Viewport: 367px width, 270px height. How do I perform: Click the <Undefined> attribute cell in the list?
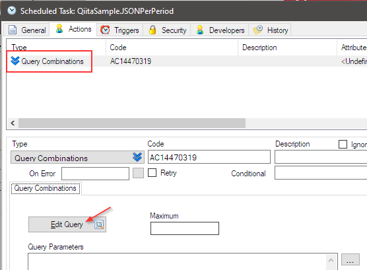click(354, 61)
